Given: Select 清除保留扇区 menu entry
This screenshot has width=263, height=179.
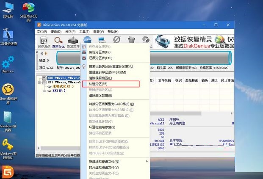Looking at the screenshot, I should (116, 78).
